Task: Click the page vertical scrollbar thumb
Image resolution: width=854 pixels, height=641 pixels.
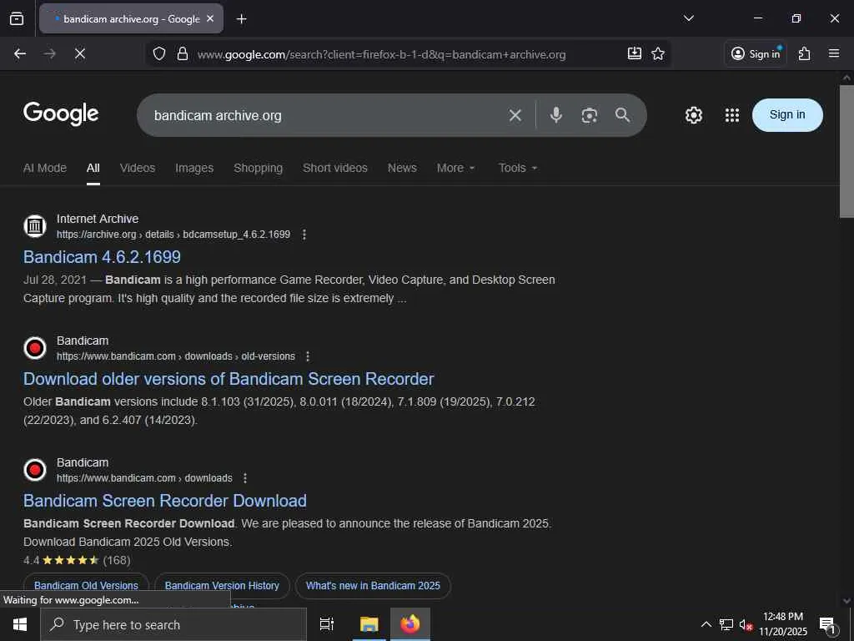Action: point(846,152)
